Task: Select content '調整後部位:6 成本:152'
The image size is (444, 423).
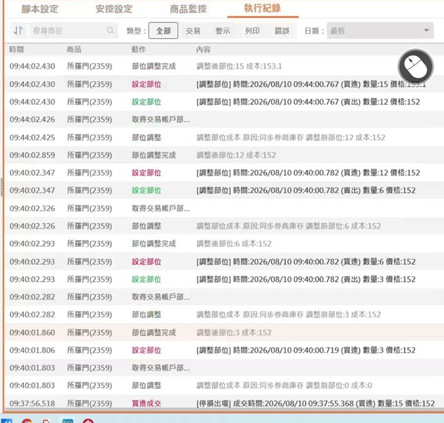Action: tap(234, 243)
